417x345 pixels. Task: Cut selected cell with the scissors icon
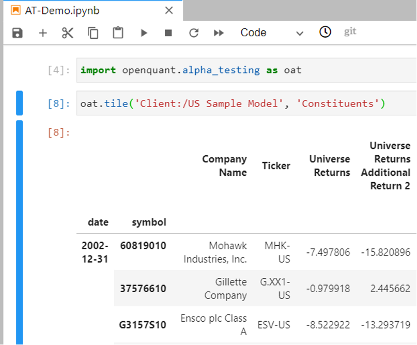pyautogui.click(x=68, y=33)
